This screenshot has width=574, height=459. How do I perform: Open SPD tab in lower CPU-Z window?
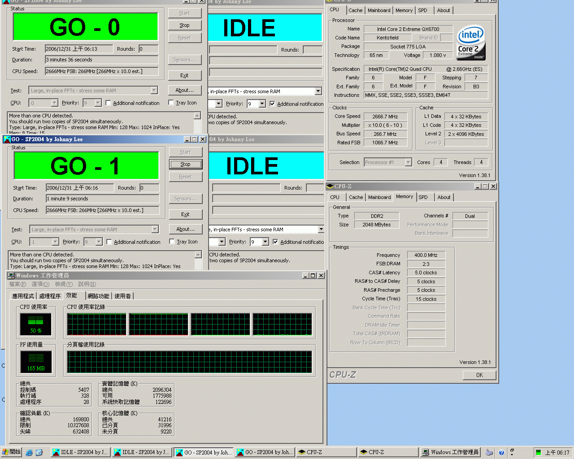423,197
